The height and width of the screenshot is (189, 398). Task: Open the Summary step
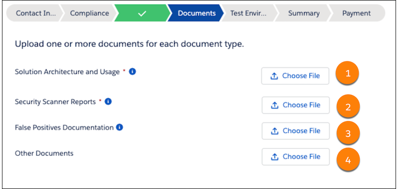304,13
